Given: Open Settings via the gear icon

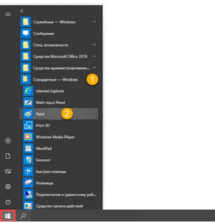Looking at the screenshot, I should coord(8,186).
